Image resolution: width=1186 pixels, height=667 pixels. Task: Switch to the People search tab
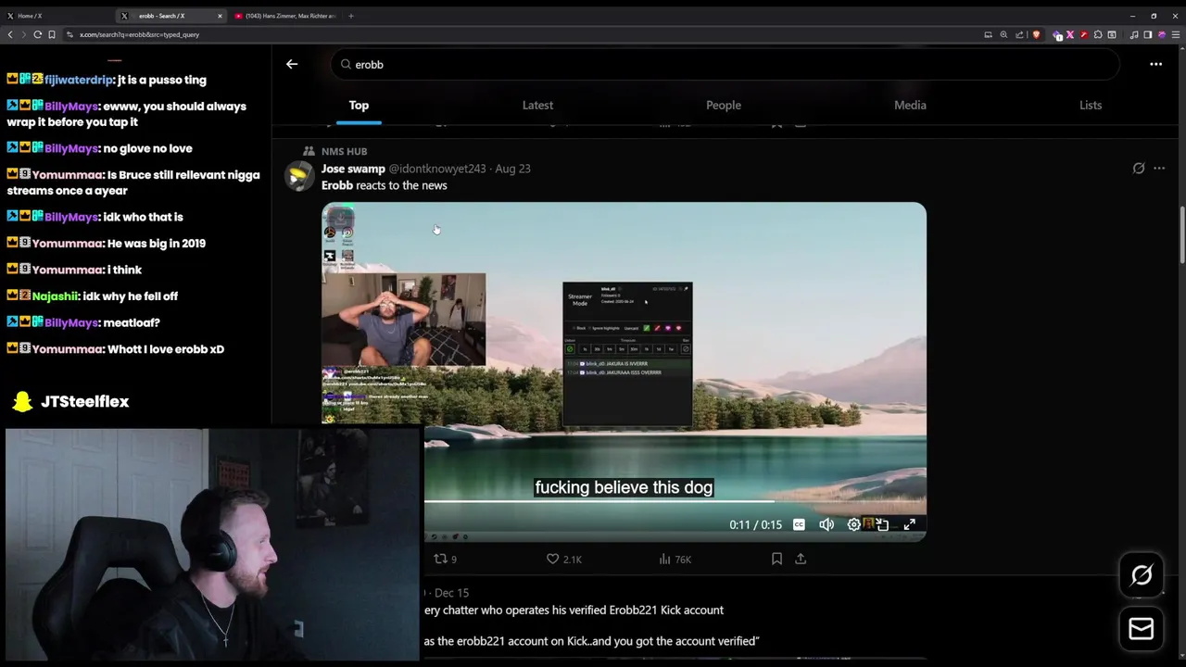click(x=724, y=105)
